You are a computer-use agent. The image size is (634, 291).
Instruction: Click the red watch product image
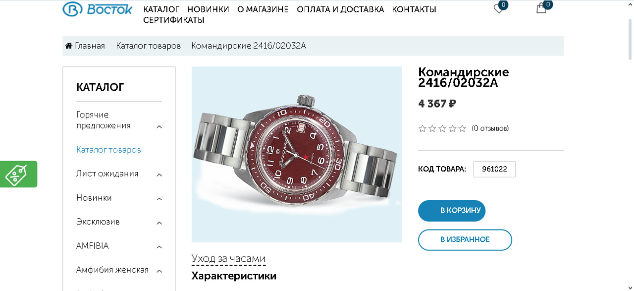point(297,154)
